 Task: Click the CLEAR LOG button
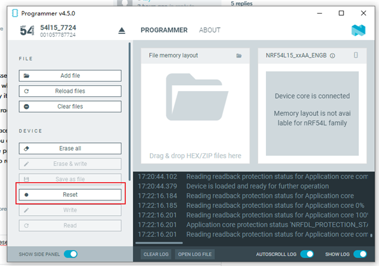156,254
